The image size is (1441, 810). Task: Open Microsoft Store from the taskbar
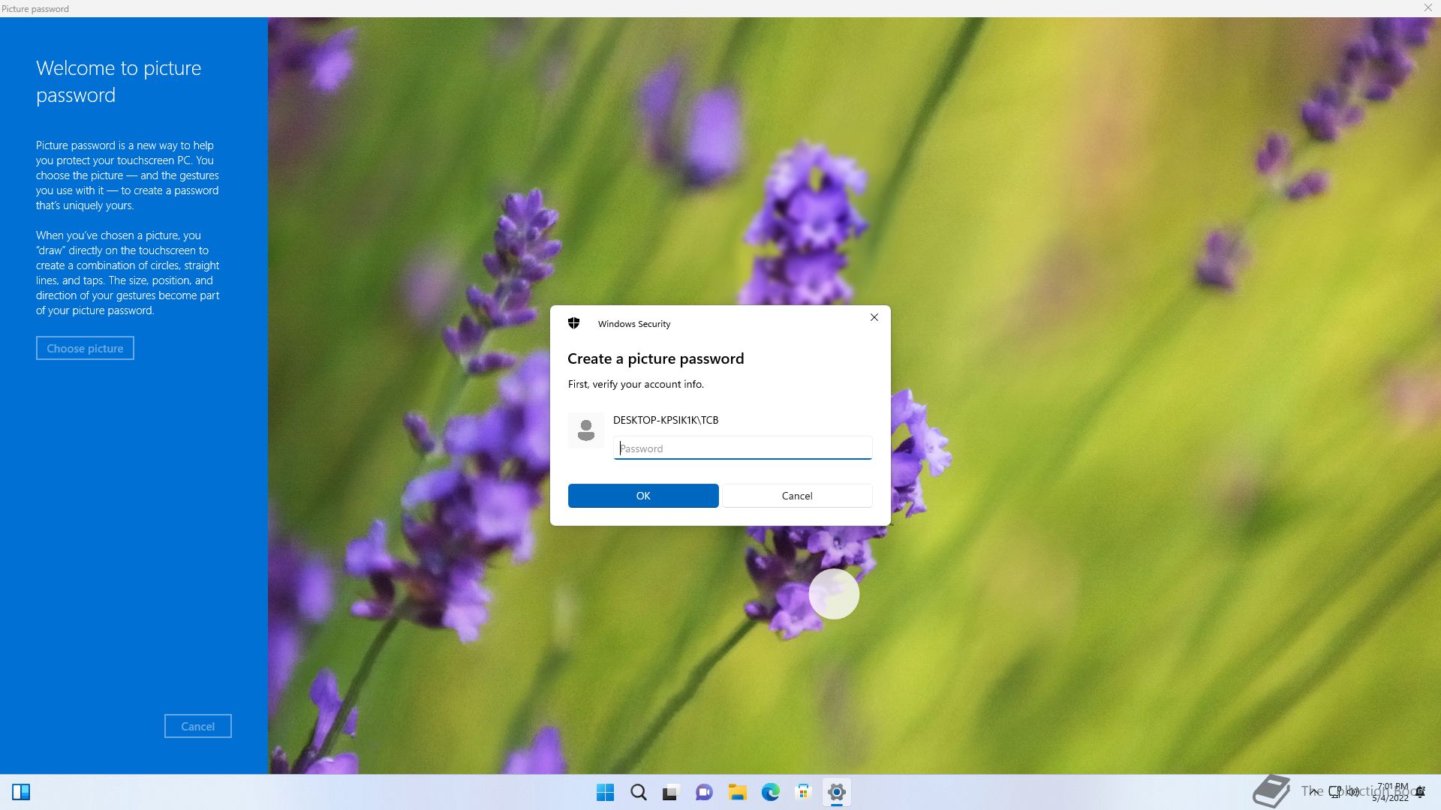click(x=803, y=792)
